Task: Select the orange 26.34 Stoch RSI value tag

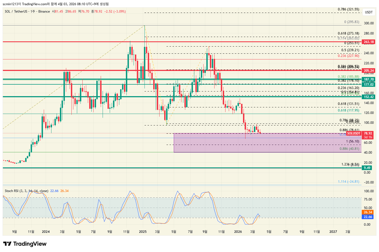Action: pos(368,212)
